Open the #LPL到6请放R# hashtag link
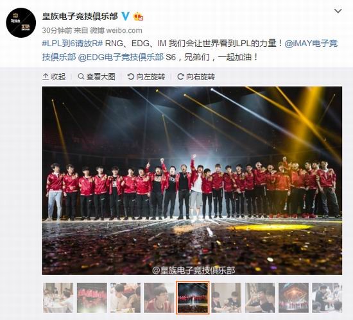This screenshot has height=320, width=353. 73,43
